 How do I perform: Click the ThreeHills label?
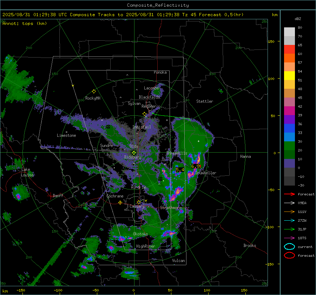tap(177, 153)
